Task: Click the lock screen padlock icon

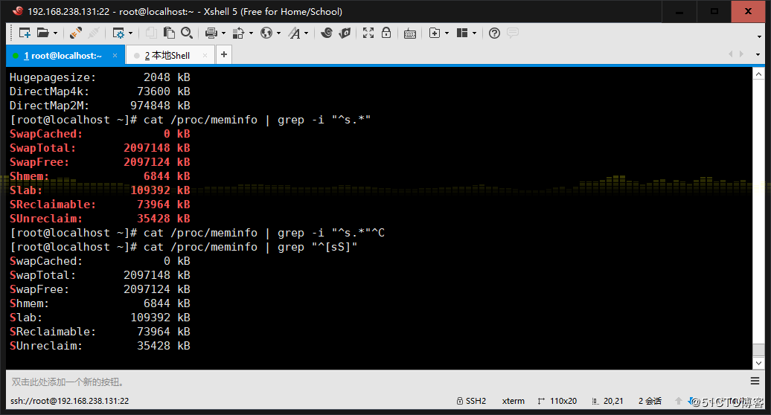Action: [386, 33]
